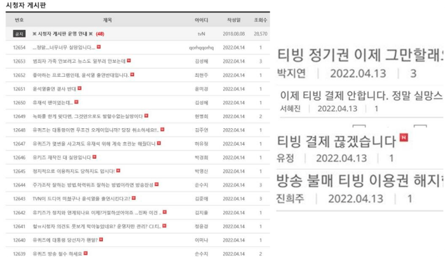
Task: Click the N badge beside post 12653 title
Action: pyautogui.click(x=129, y=61)
